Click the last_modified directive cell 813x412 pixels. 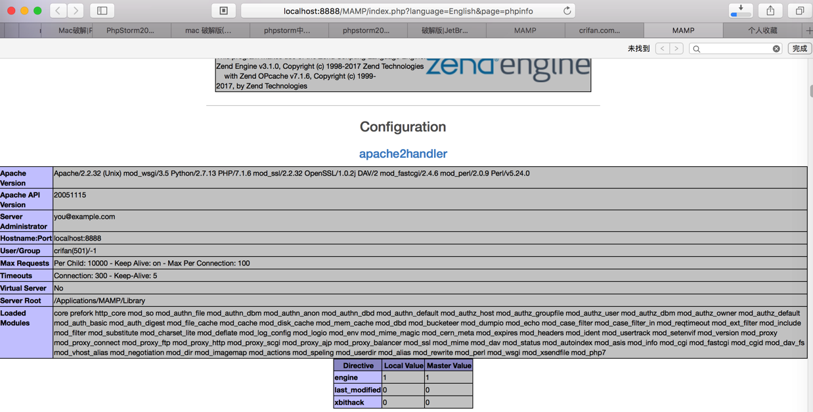pyautogui.click(x=358, y=390)
